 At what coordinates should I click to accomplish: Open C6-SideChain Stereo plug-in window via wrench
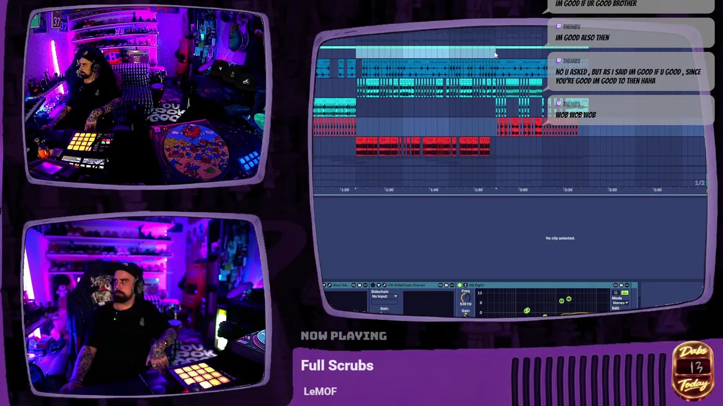385,285
